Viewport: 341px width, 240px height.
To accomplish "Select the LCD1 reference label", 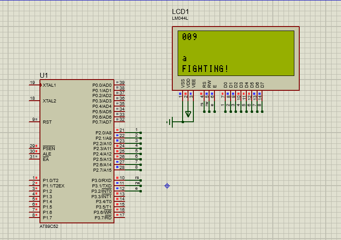I will (x=180, y=12).
